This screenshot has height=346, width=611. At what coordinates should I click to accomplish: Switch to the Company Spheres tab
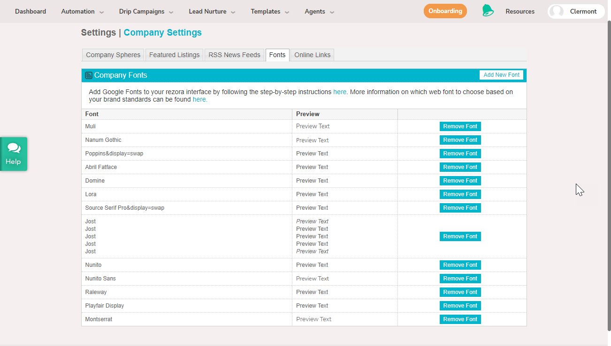113,55
